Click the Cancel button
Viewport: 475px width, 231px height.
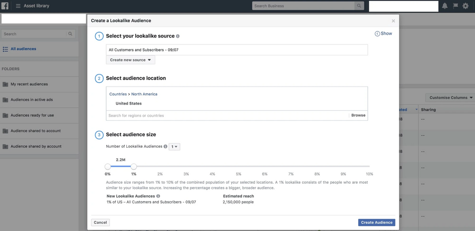point(100,223)
